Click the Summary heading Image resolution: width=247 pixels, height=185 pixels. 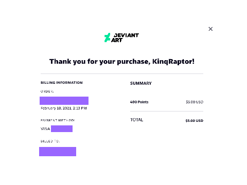tap(141, 83)
